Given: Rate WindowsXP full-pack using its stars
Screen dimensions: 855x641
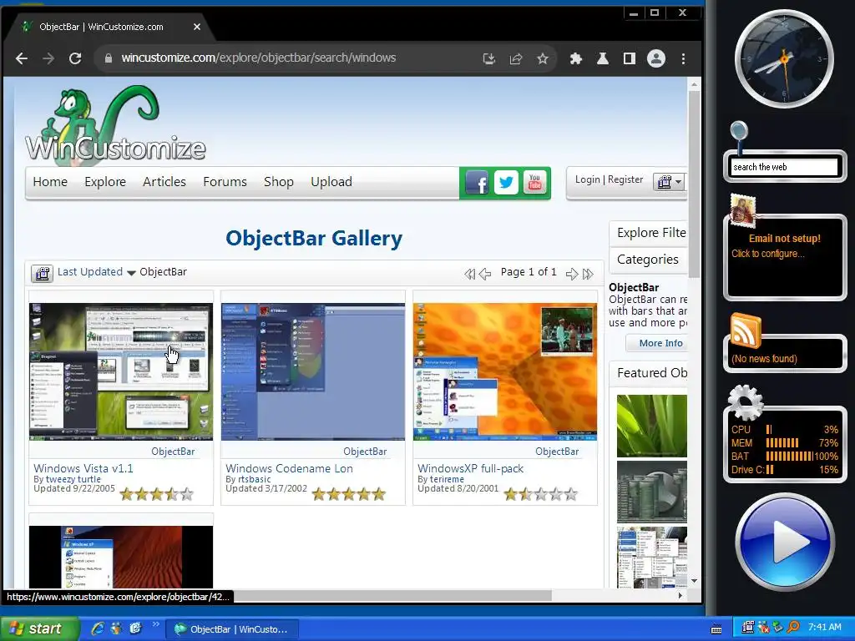Looking at the screenshot, I should (x=540, y=494).
